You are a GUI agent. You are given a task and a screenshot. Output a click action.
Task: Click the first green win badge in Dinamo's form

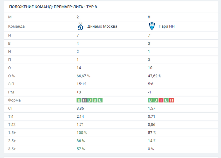(x=79, y=100)
